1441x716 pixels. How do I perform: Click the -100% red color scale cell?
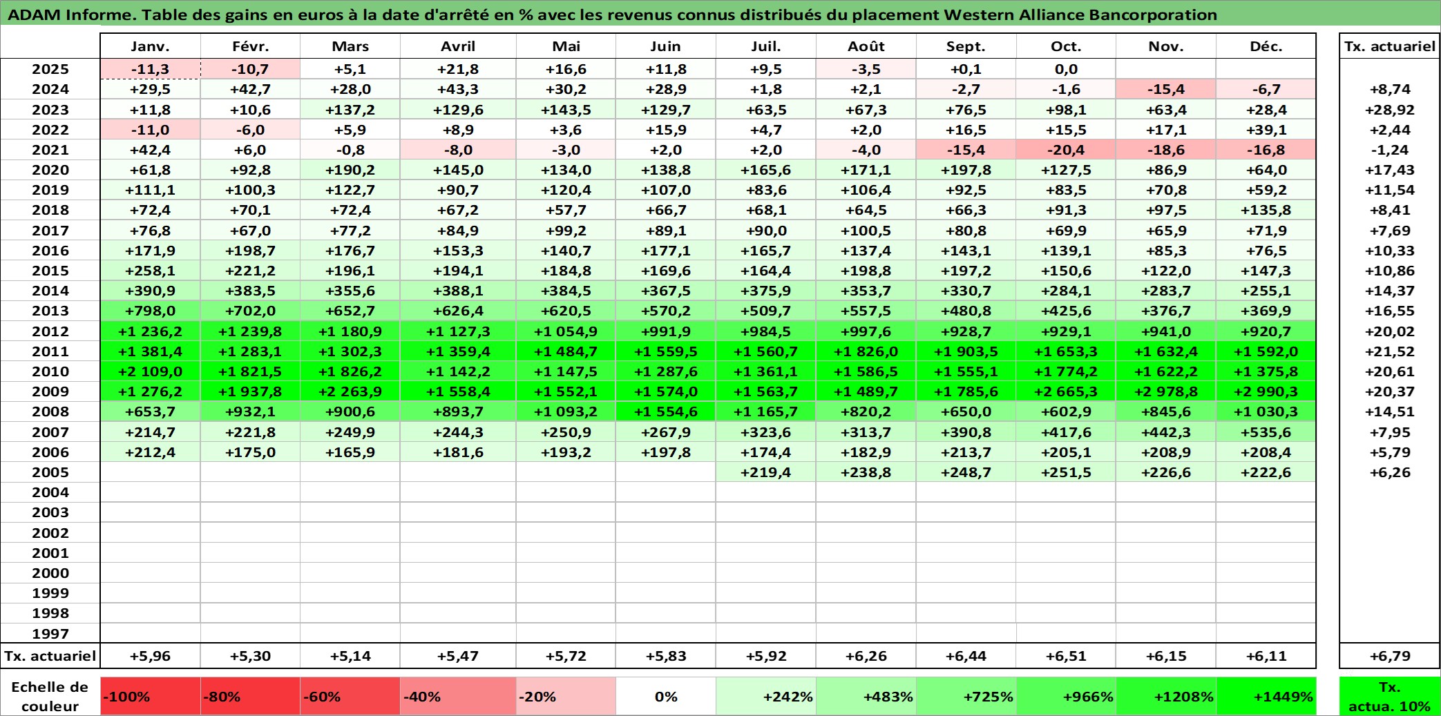pyautogui.click(x=151, y=696)
